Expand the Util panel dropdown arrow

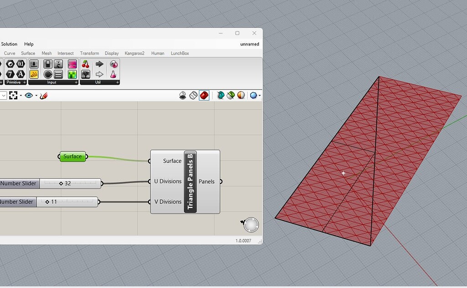pyautogui.click(x=118, y=82)
